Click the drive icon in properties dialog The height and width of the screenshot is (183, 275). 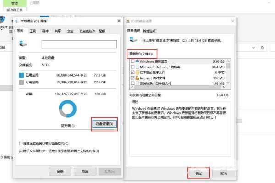point(23,44)
